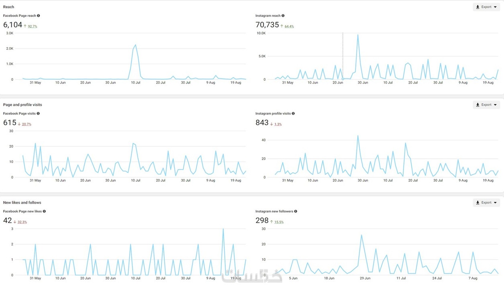Screen dimensions: 504x287
Task: Click info icon beside Instagram reach
Action: click(283, 16)
